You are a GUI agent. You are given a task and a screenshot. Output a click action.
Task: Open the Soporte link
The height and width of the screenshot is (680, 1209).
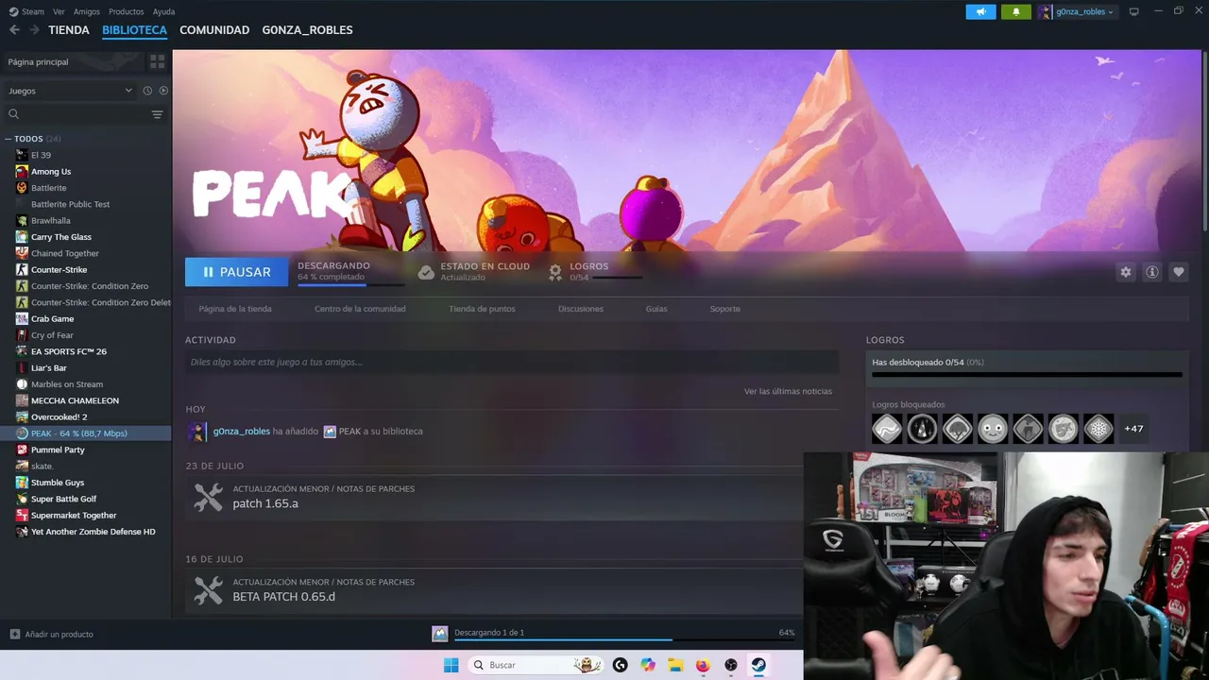[x=725, y=309]
